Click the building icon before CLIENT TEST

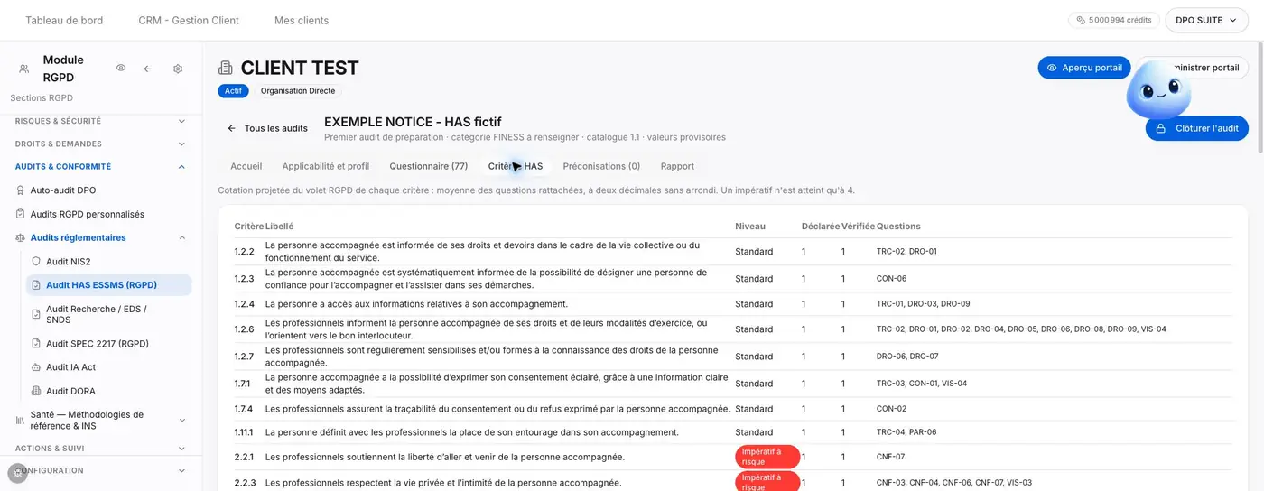pos(226,68)
